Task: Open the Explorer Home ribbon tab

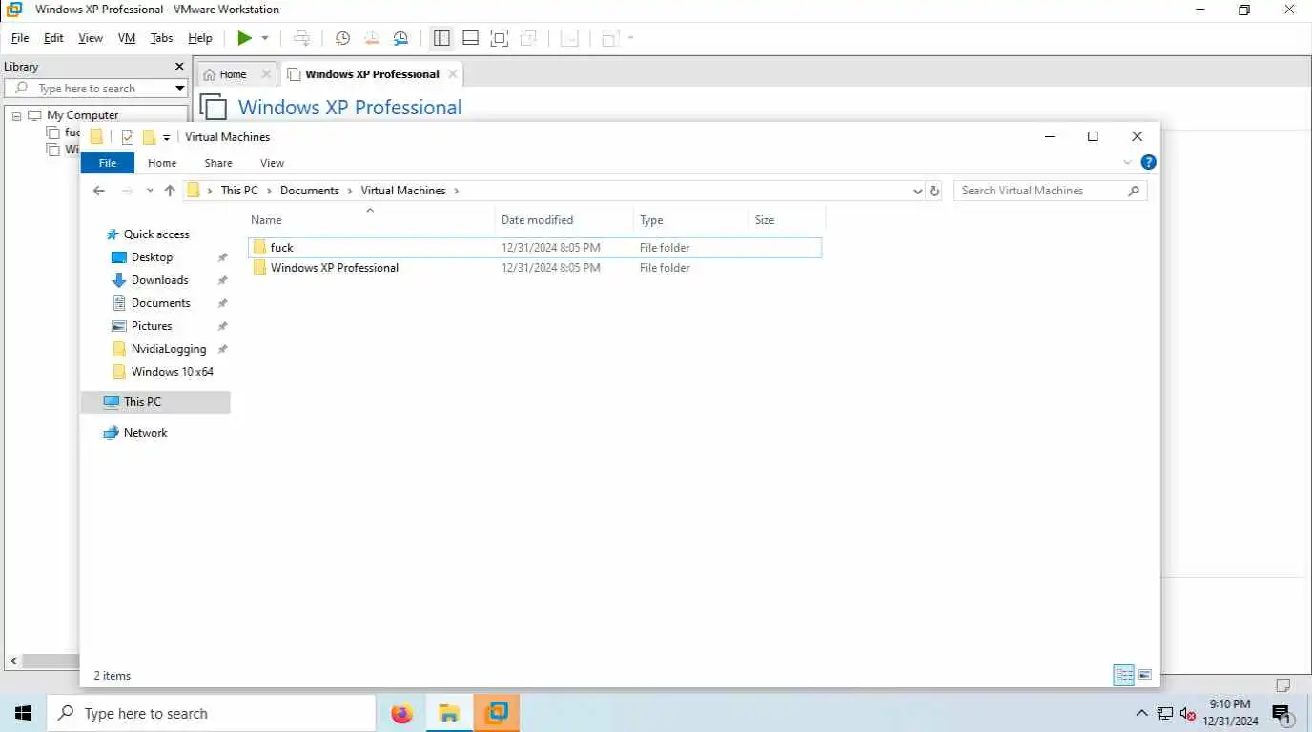Action: coord(162,163)
